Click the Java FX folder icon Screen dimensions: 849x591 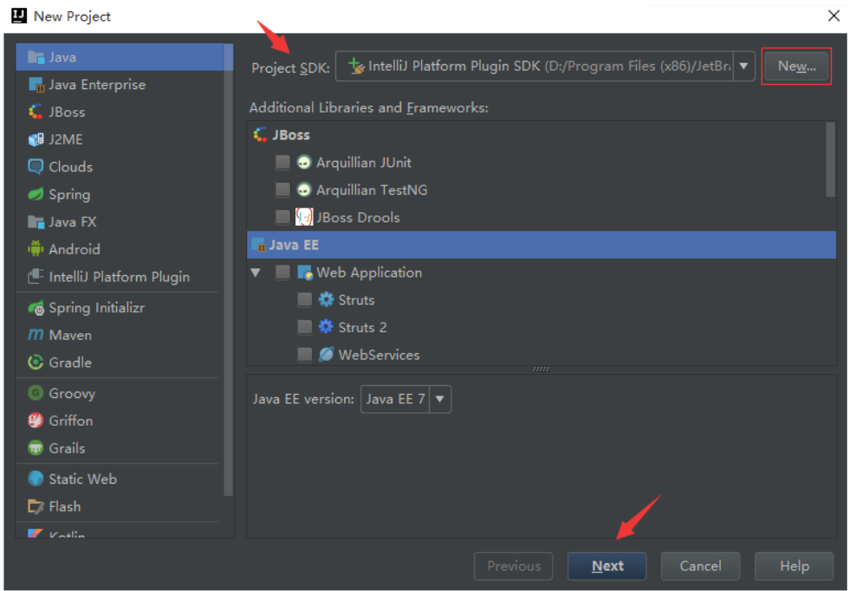tap(36, 222)
